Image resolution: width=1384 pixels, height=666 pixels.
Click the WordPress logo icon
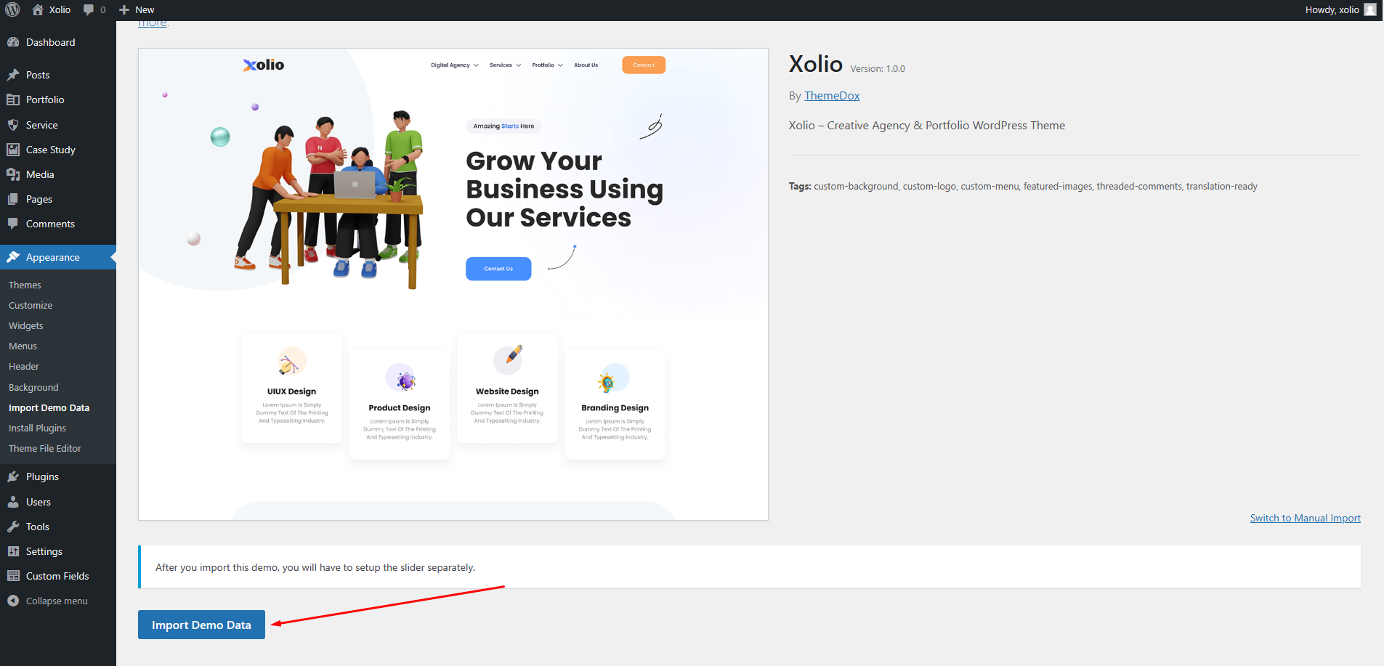(12, 9)
